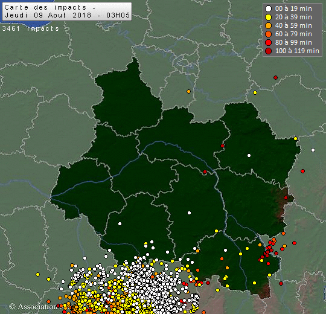Click the white 00 à 19 min legend circle

coord(269,8)
